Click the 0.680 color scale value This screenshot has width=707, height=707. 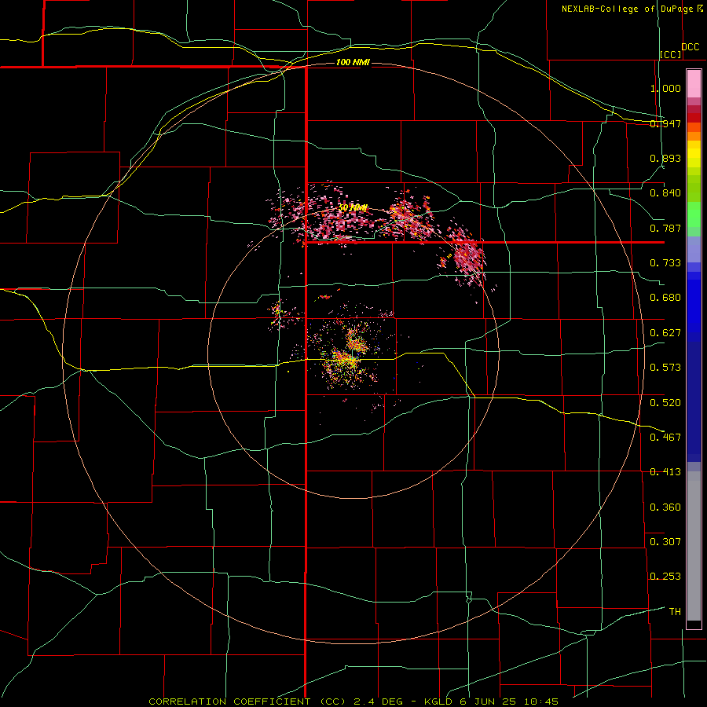coord(665,298)
